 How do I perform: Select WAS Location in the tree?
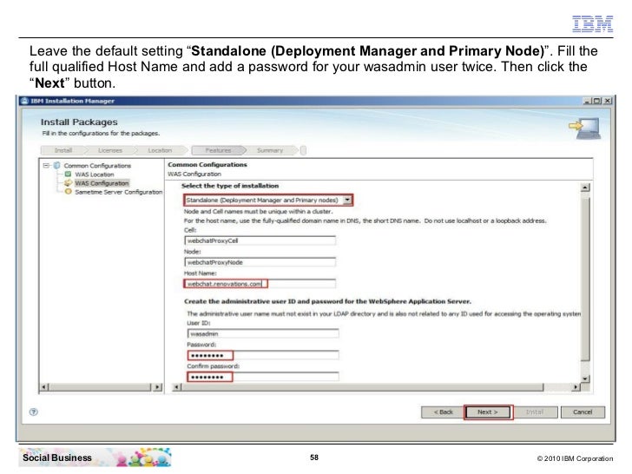pos(95,174)
